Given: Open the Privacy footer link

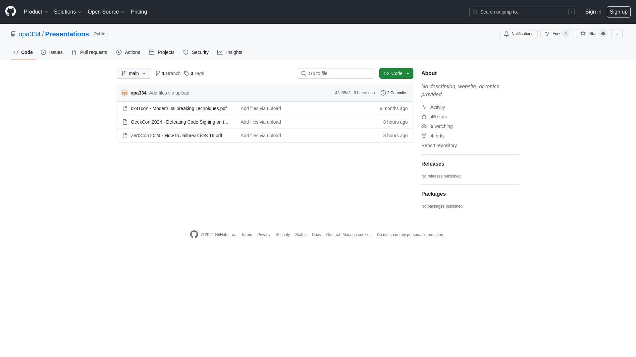Looking at the screenshot, I should coord(264,235).
